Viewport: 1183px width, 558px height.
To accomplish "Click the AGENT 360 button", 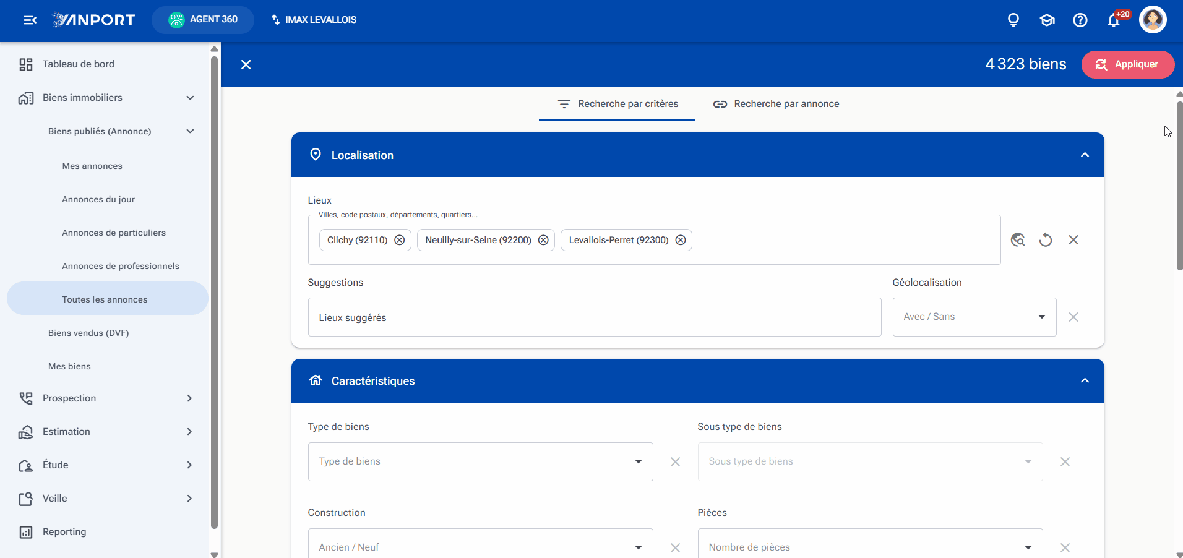I will pos(203,20).
